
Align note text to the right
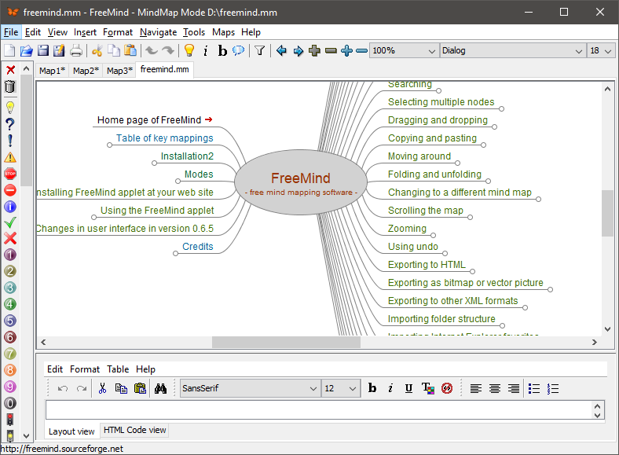(514, 389)
